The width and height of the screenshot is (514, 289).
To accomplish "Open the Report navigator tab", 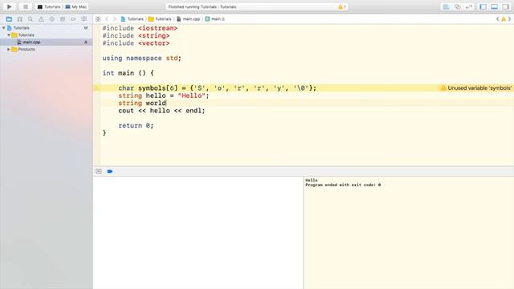I will [84, 19].
